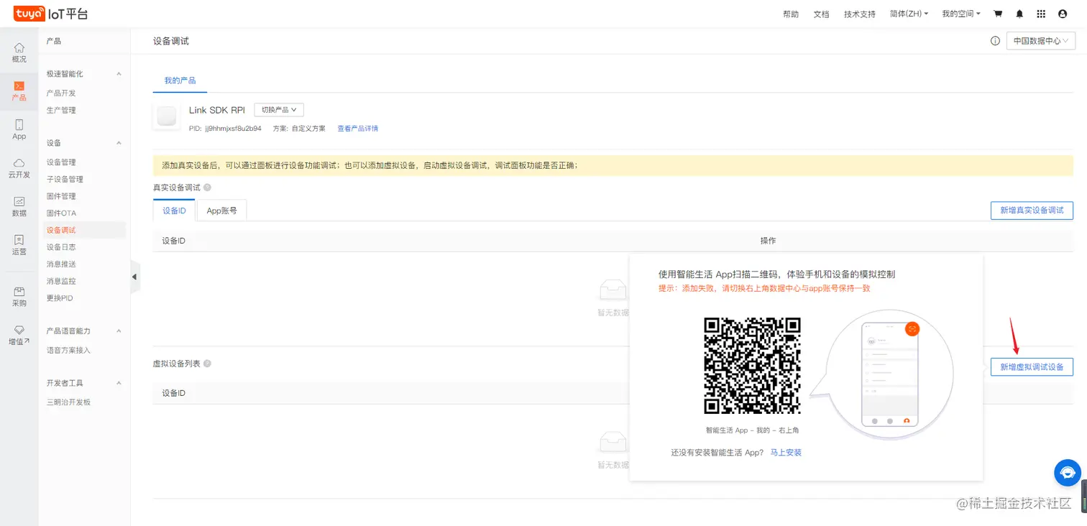The height and width of the screenshot is (526, 1087).
Task: Click the Tuya IoT平台 logo
Action: [50, 14]
